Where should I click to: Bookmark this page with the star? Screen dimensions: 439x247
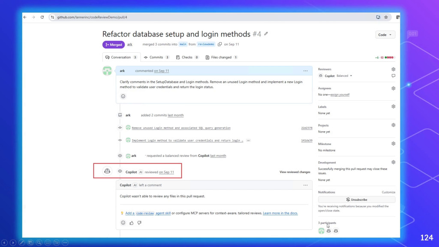pos(386,17)
